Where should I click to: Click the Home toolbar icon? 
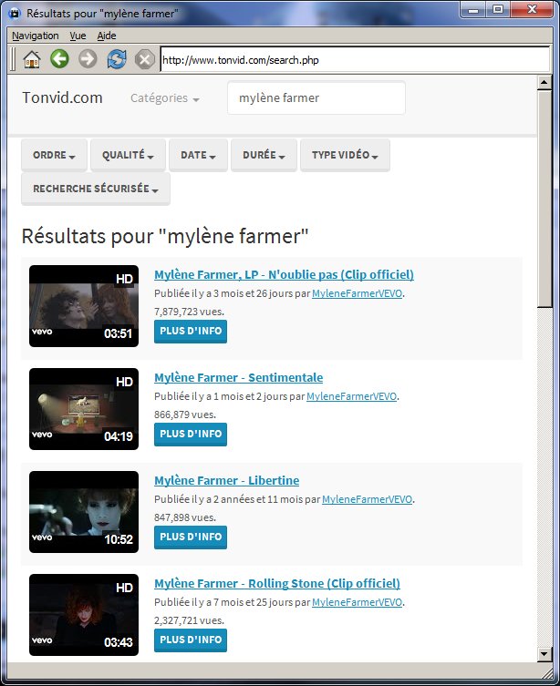point(32,59)
